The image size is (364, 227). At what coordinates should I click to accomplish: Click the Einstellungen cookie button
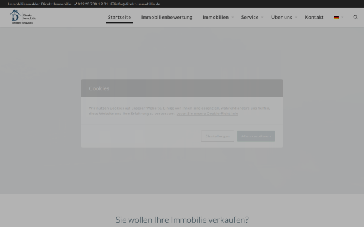coord(218,136)
